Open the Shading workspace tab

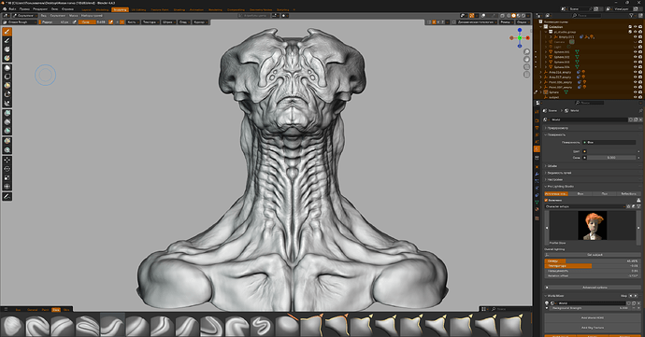pyautogui.click(x=179, y=9)
